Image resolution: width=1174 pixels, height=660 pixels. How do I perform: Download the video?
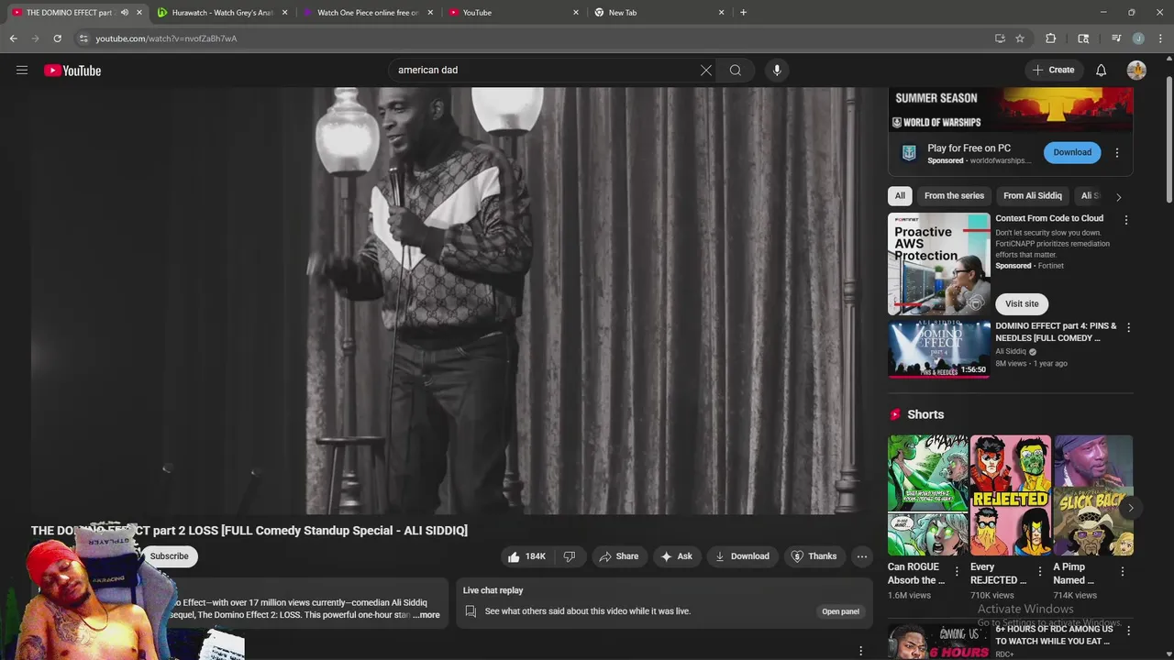click(742, 556)
